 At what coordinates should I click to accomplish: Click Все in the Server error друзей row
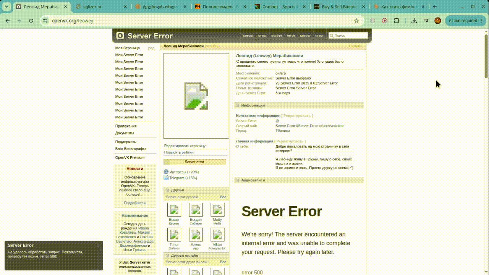pyautogui.click(x=223, y=197)
